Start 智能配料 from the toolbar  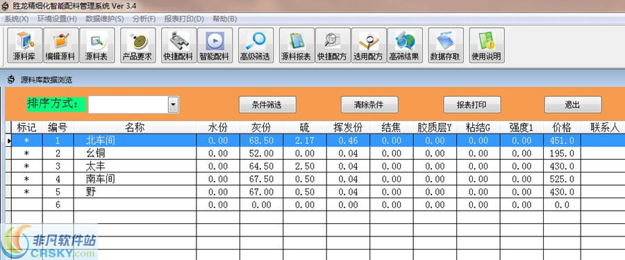(x=215, y=45)
